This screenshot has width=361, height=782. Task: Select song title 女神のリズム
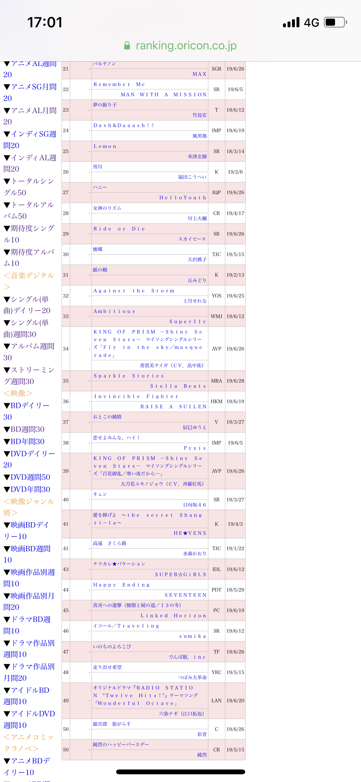tap(107, 208)
